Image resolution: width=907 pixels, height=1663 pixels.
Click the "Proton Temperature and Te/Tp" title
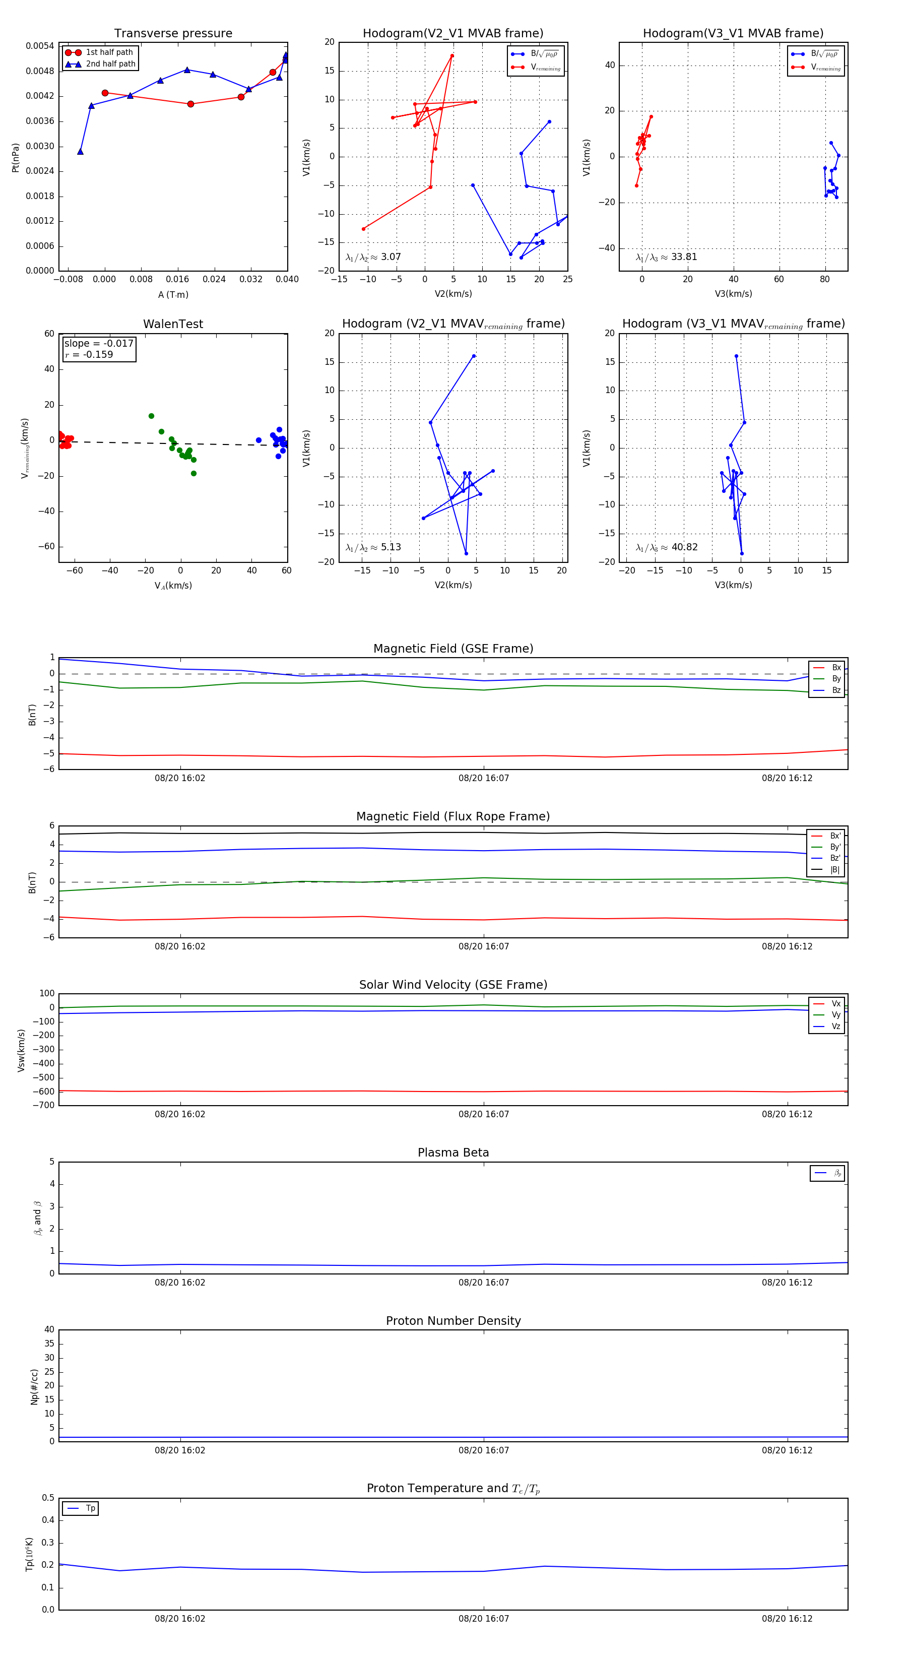point(453,1489)
